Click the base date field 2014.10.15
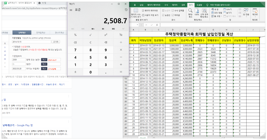The image size is (267, 140). tap(32, 42)
